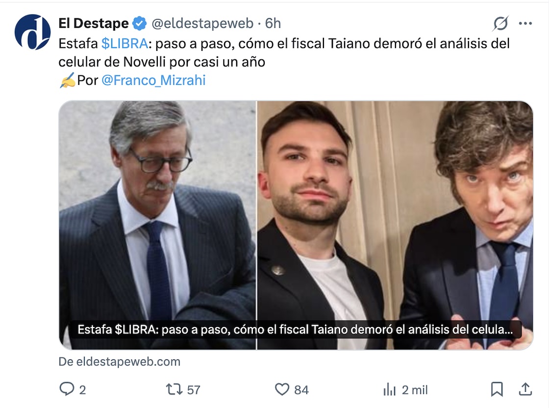Click the $LIBRA cashtag

pos(124,44)
